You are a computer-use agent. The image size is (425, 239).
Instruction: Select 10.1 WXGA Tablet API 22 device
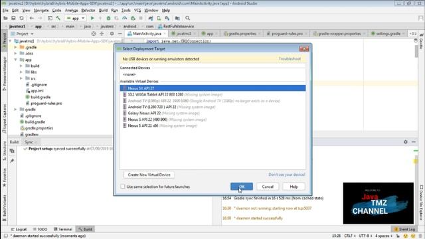(212, 94)
